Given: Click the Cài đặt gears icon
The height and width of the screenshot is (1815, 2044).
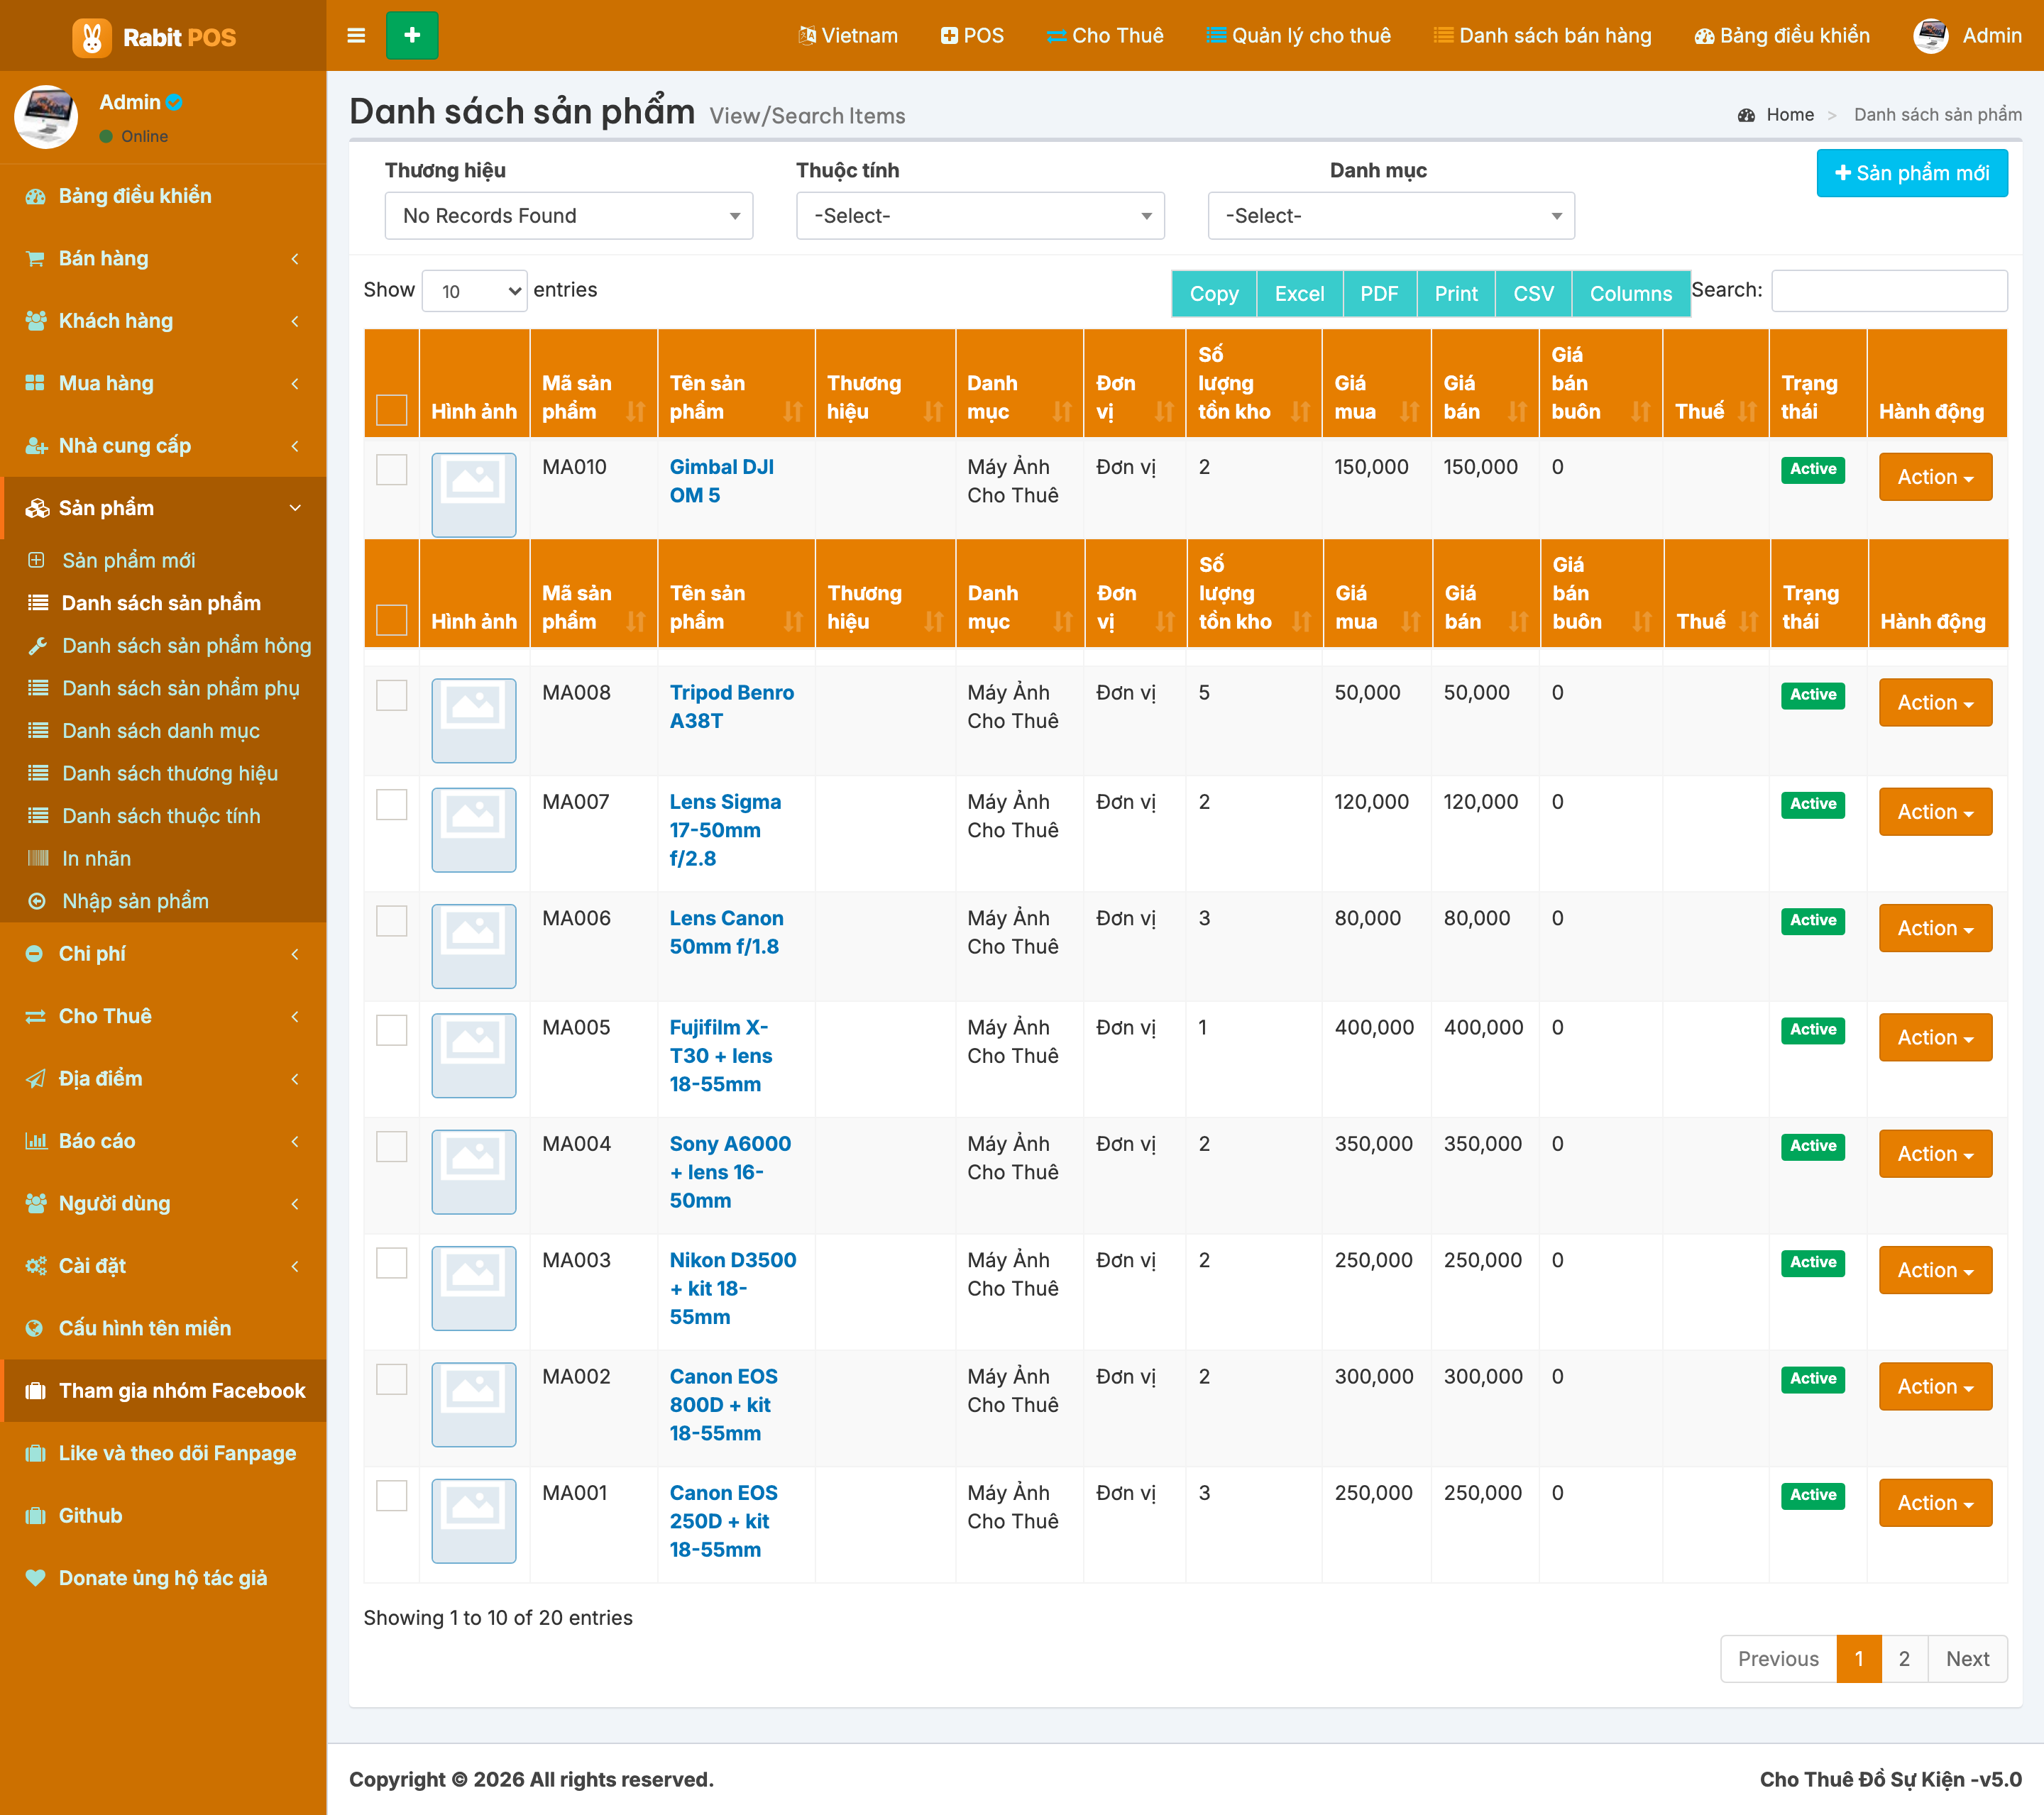Looking at the screenshot, I should (36, 1266).
